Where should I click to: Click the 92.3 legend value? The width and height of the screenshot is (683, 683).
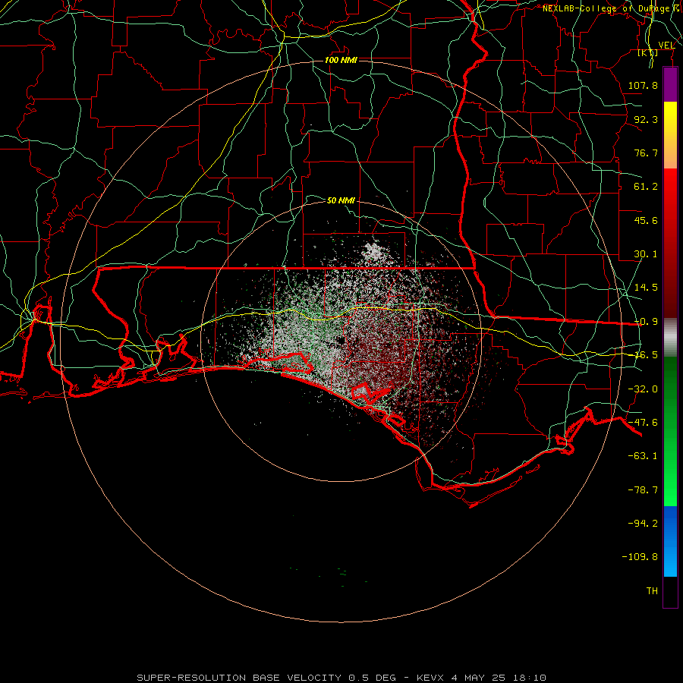646,119
